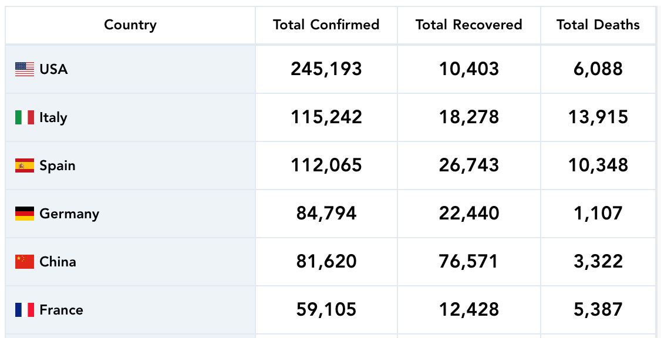Click the Germany flag icon
The height and width of the screenshot is (338, 661).
click(x=25, y=214)
